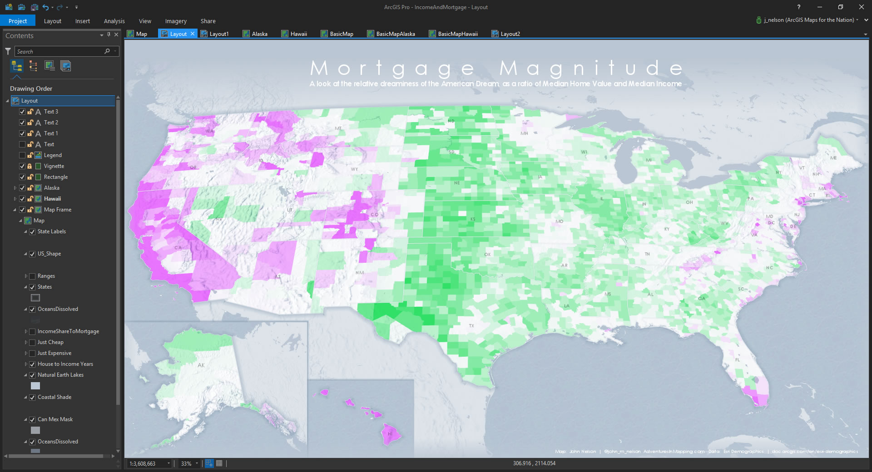Select List By Map Series Pages view
The width and height of the screenshot is (872, 472).
coord(66,66)
